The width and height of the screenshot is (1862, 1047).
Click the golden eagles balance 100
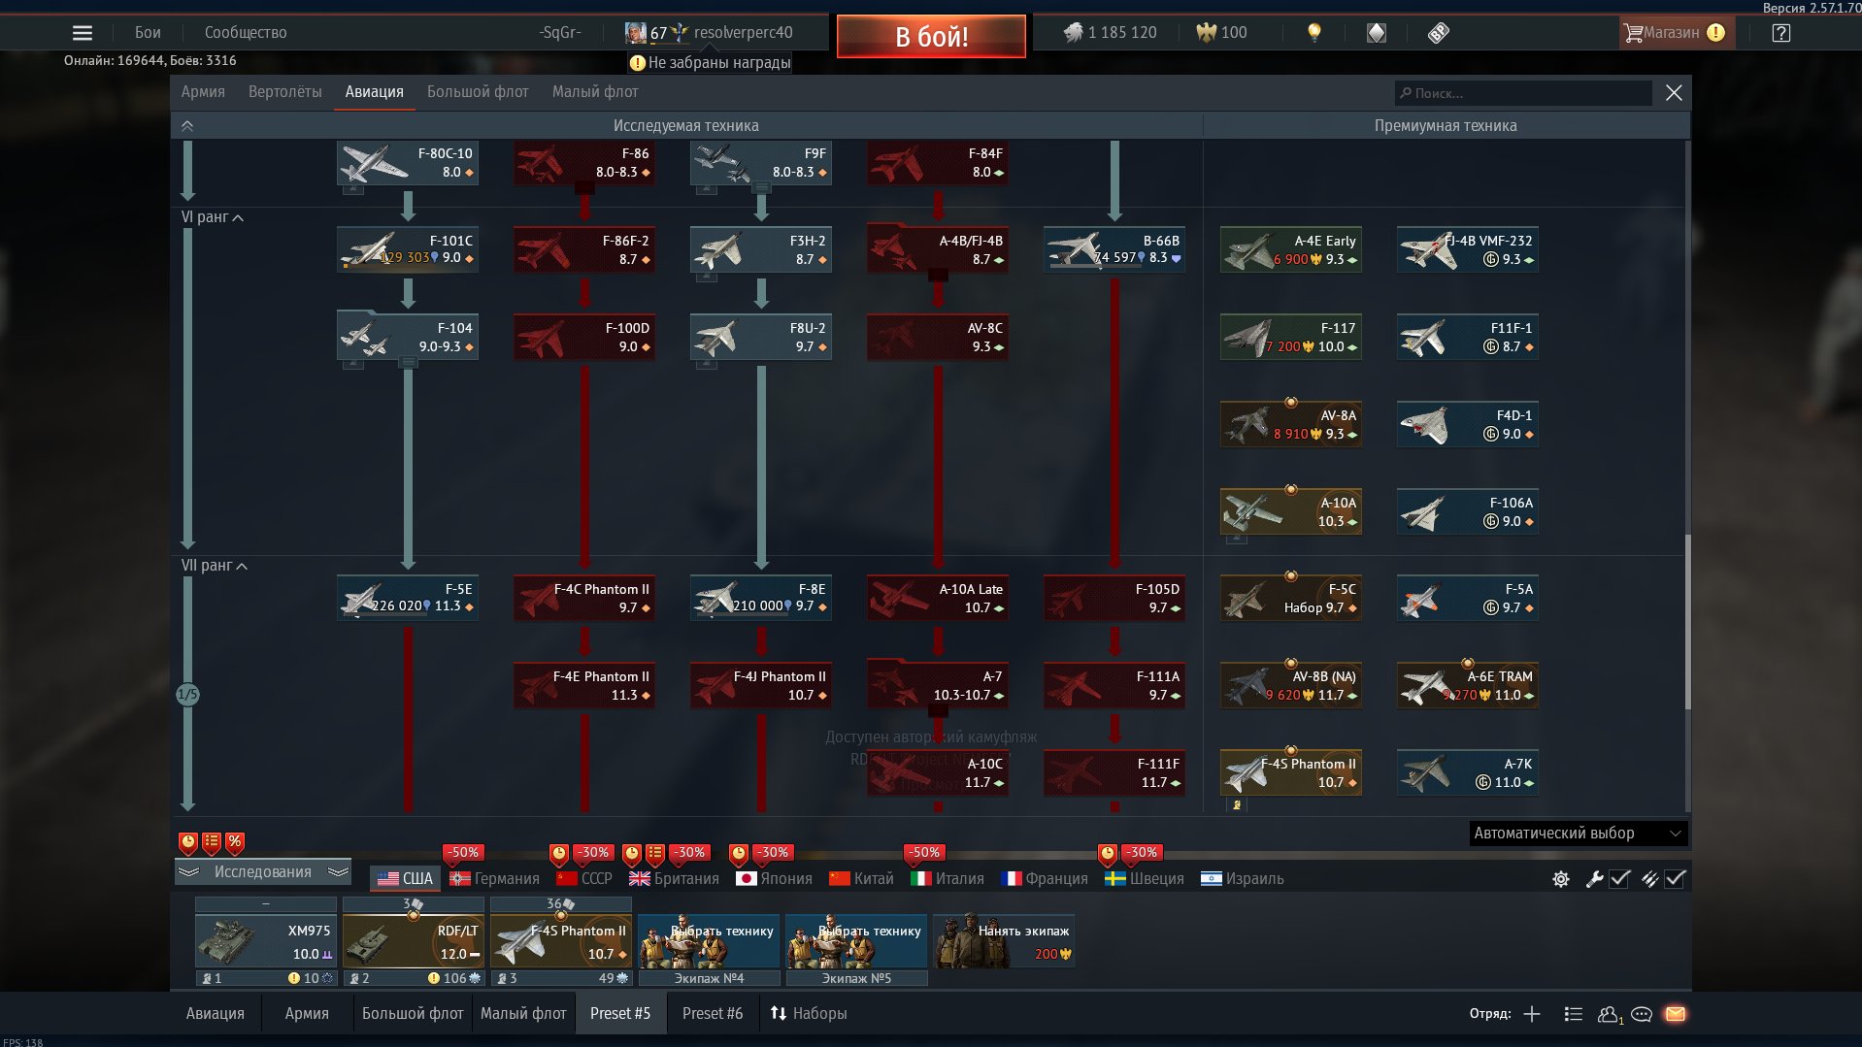1222,33
